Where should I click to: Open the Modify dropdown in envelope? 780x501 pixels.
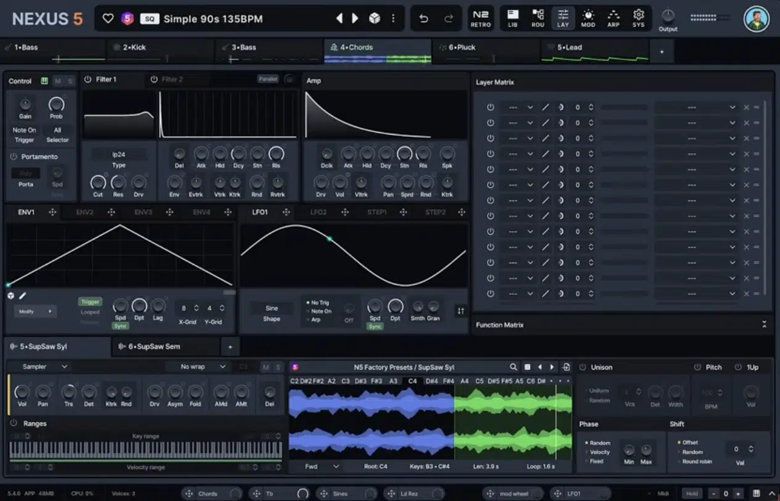(35, 312)
